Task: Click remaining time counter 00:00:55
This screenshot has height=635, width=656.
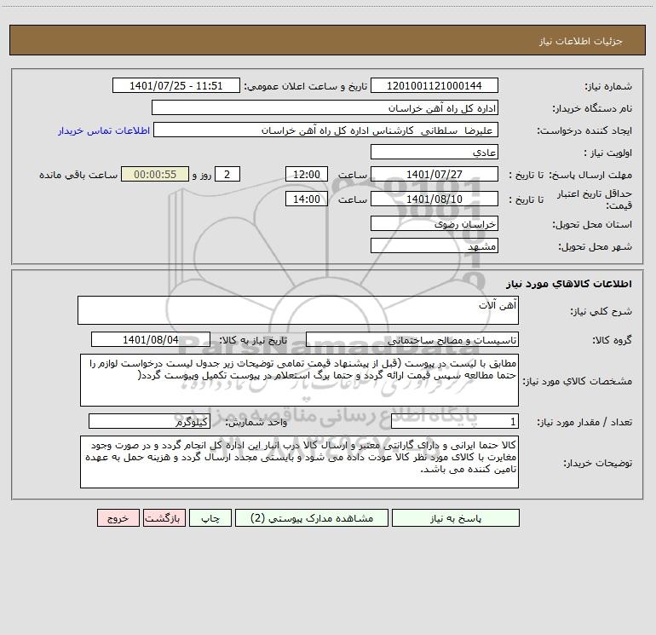Action: tap(155, 174)
